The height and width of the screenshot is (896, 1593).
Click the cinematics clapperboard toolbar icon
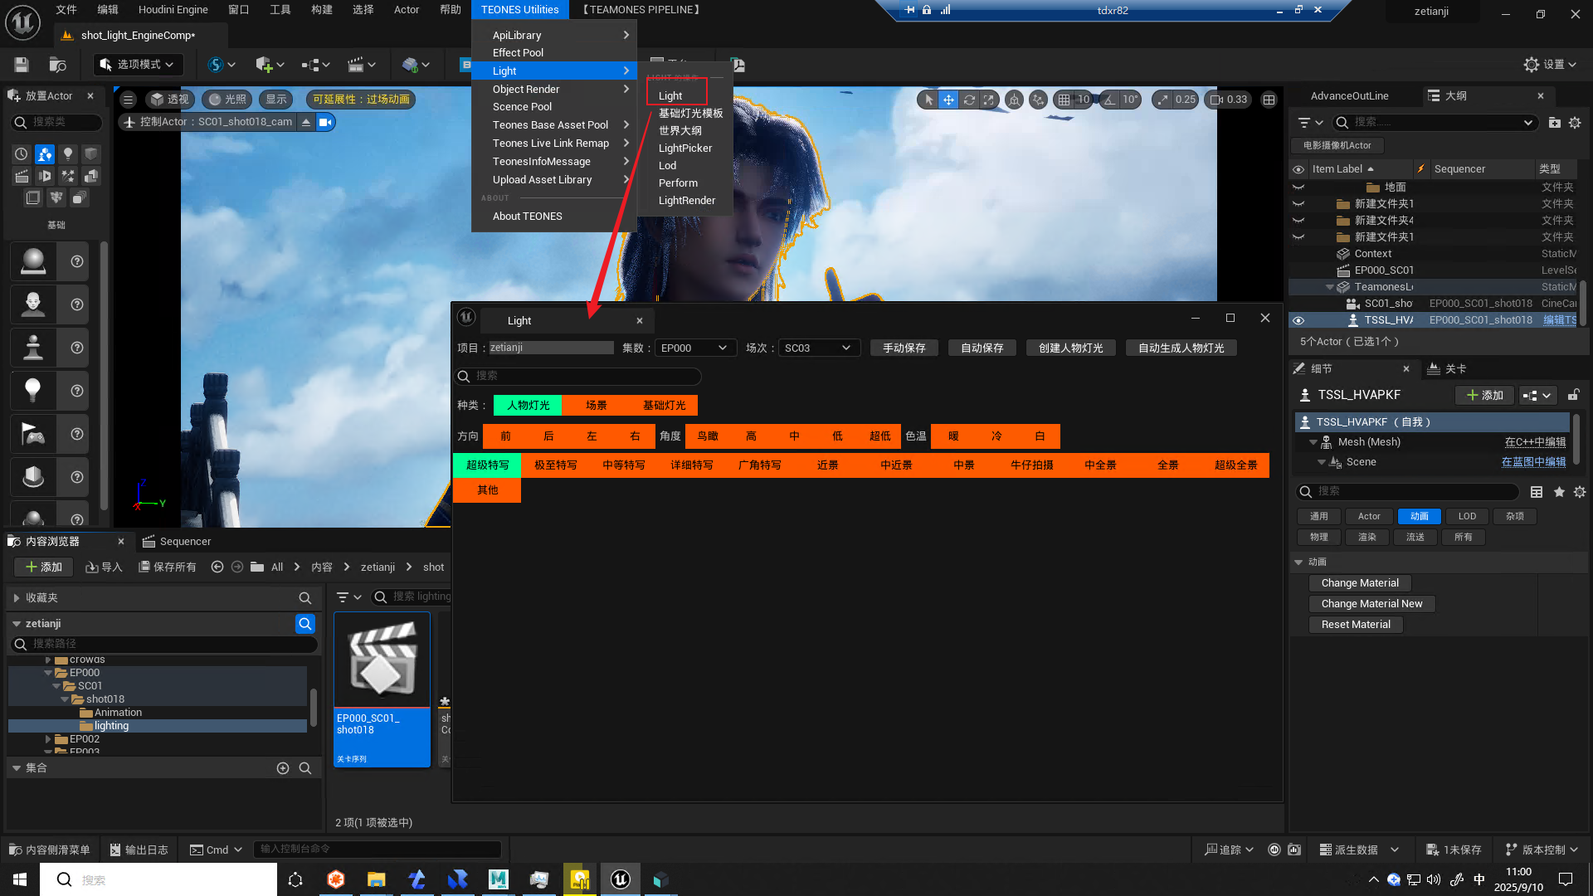(x=356, y=65)
